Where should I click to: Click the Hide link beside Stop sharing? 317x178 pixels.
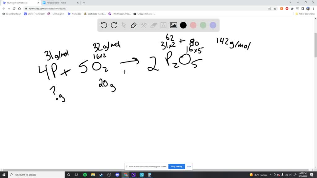[x=189, y=166]
